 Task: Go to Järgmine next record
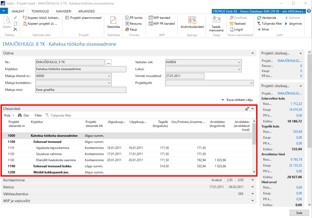click(293, 24)
